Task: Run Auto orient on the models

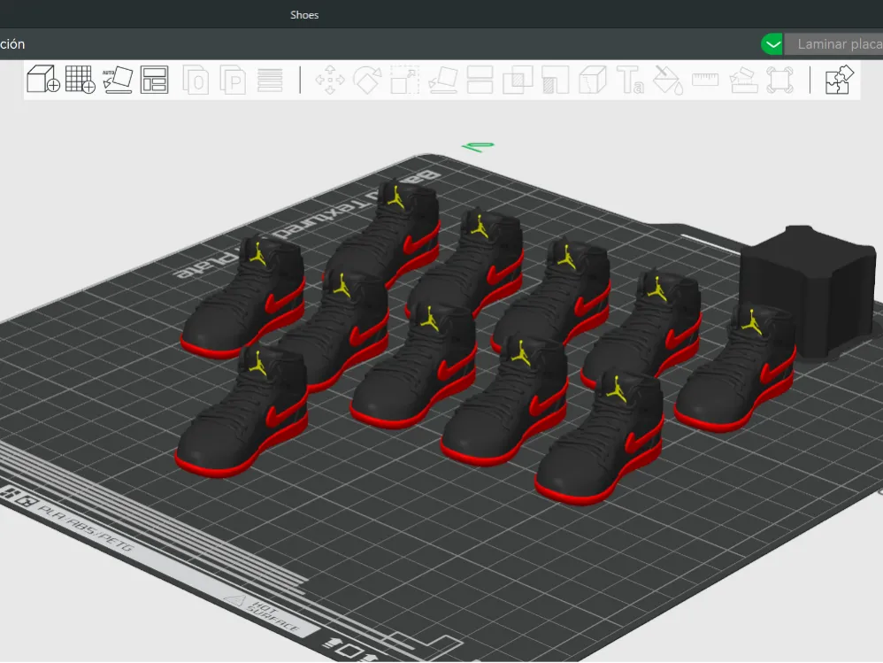Action: 117,80
